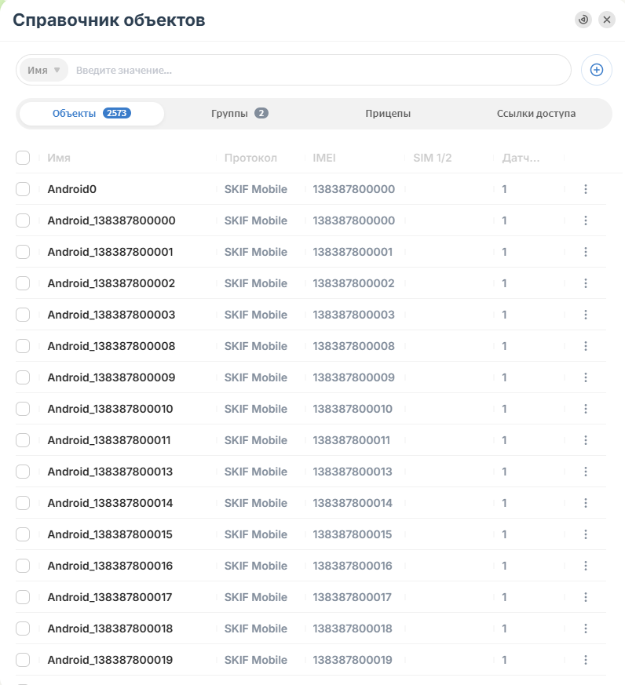Check the Android_138387800000 row checkbox

[x=23, y=220]
